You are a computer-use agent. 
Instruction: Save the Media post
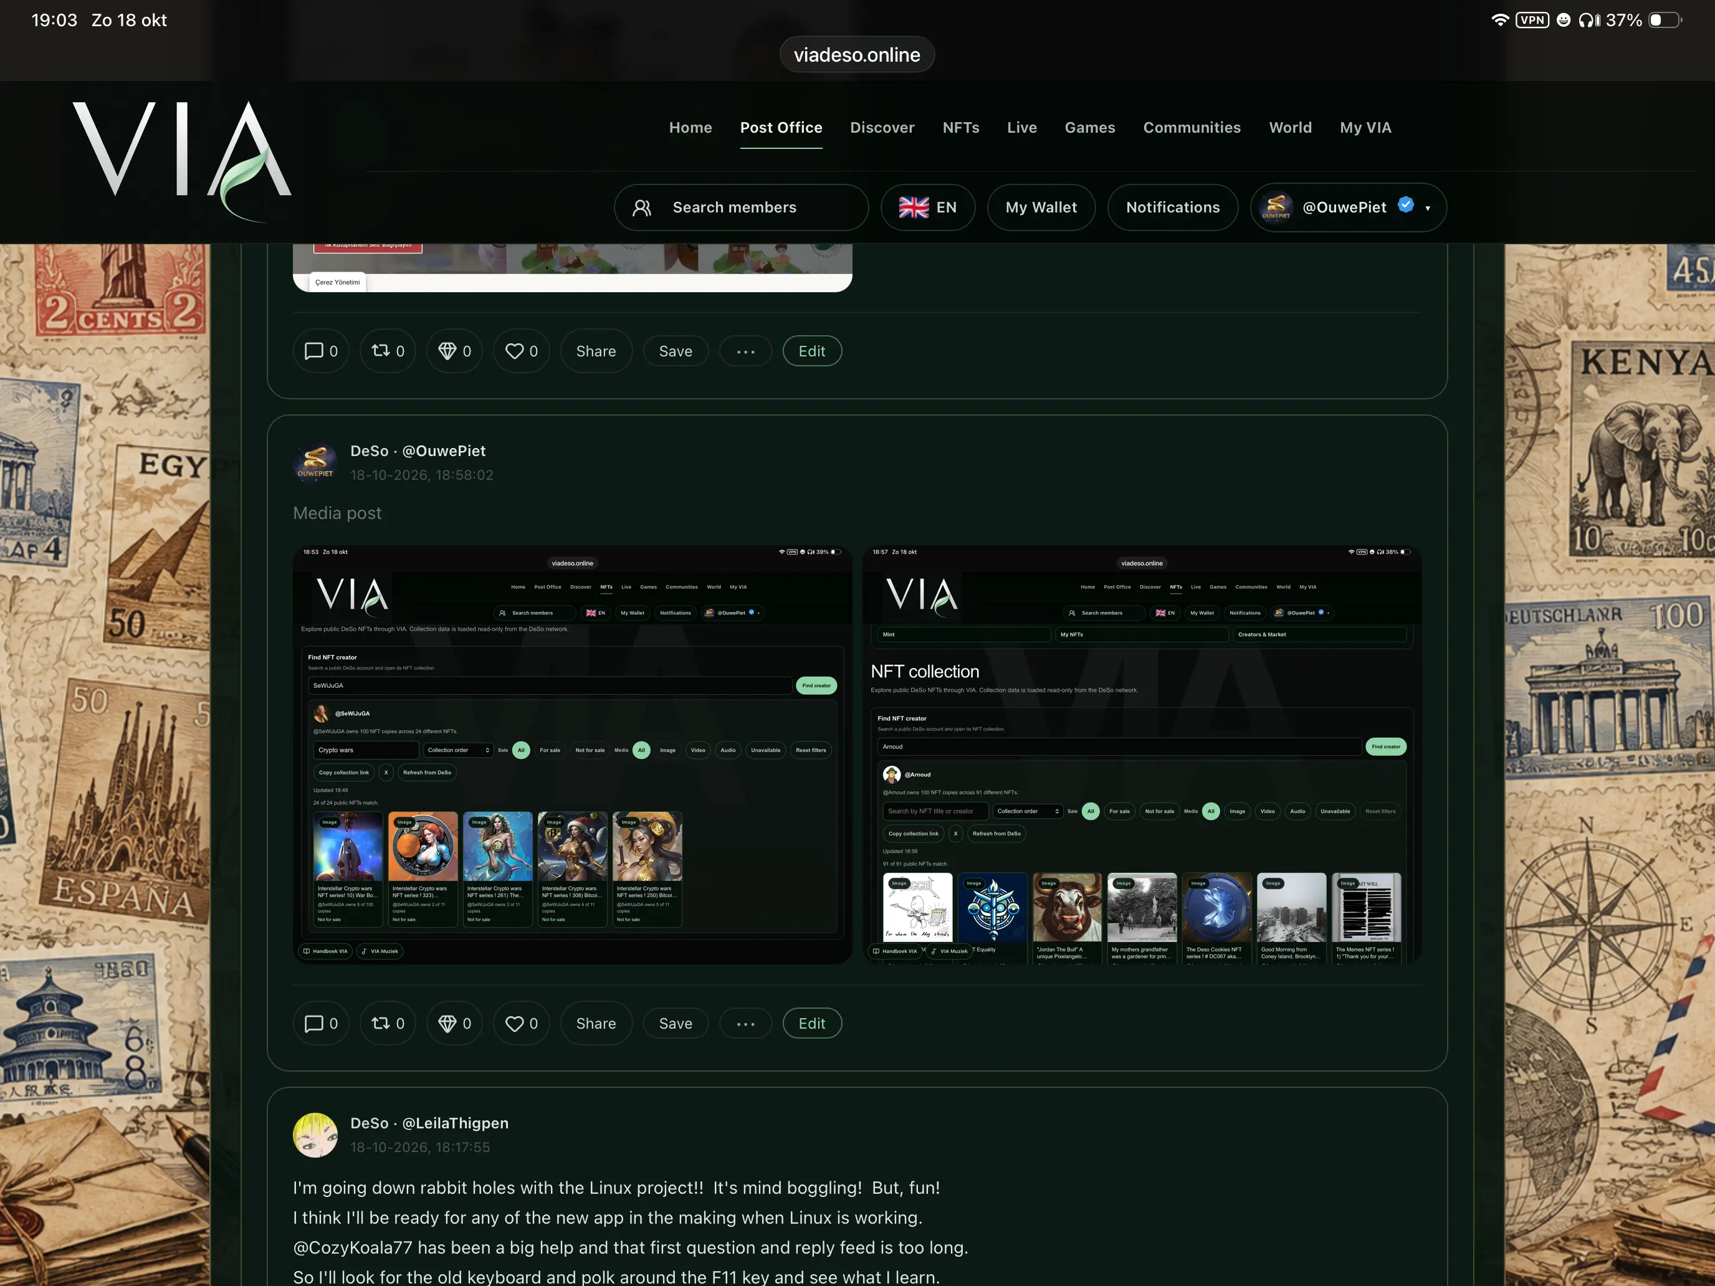click(676, 1023)
